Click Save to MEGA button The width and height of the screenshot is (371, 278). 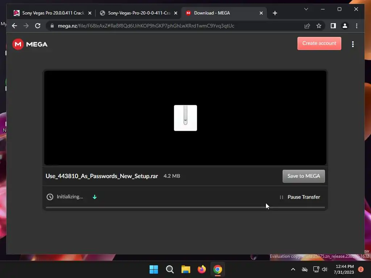[304, 176]
